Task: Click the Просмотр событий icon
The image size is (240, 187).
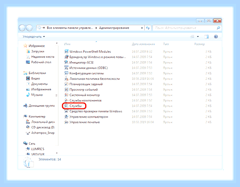Action: (66, 89)
